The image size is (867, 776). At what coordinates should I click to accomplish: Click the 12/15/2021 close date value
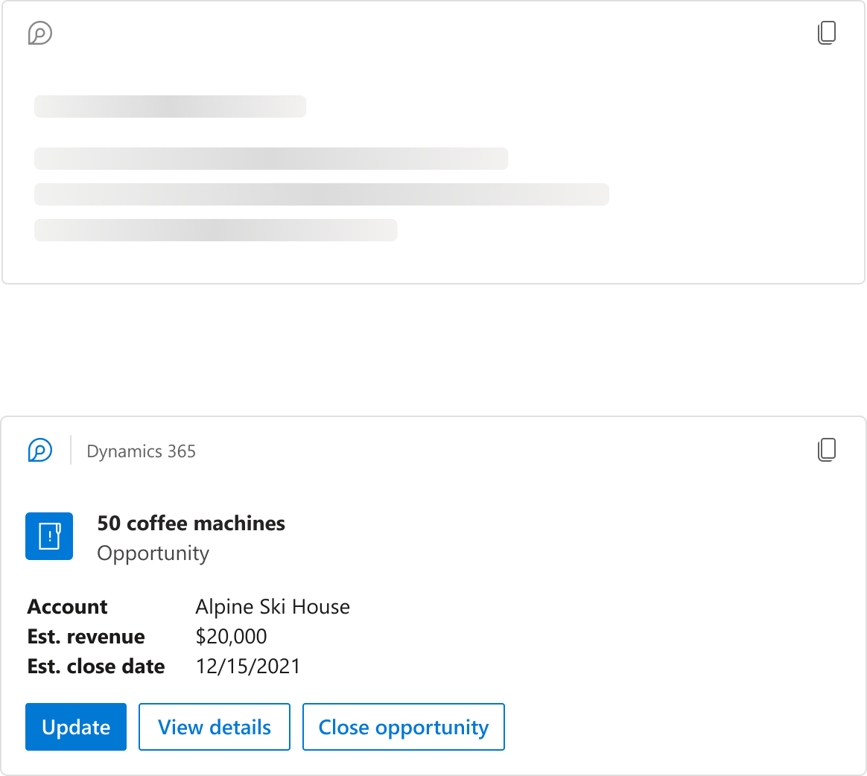(248, 667)
